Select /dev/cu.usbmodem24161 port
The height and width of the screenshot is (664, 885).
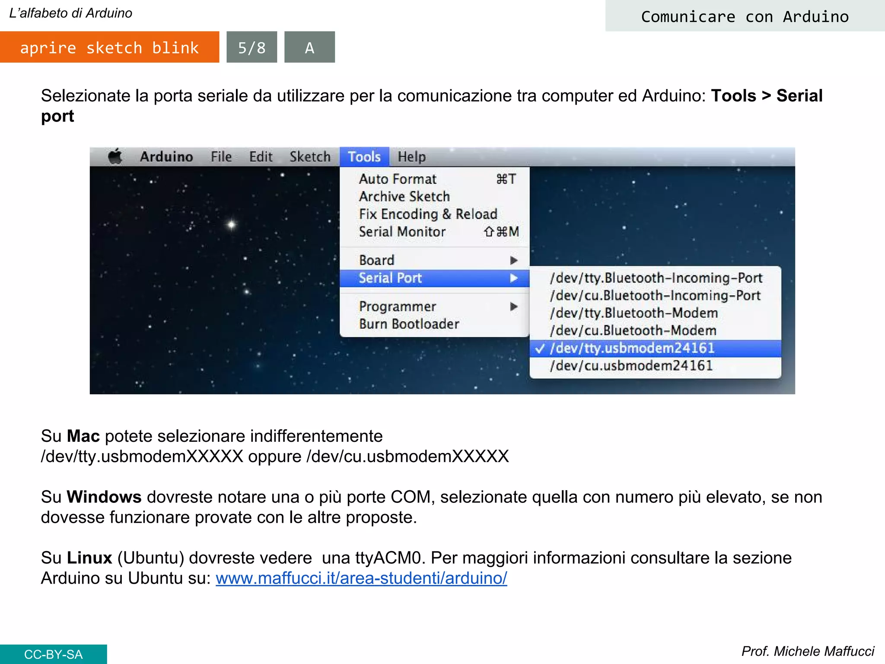pyautogui.click(x=656, y=366)
